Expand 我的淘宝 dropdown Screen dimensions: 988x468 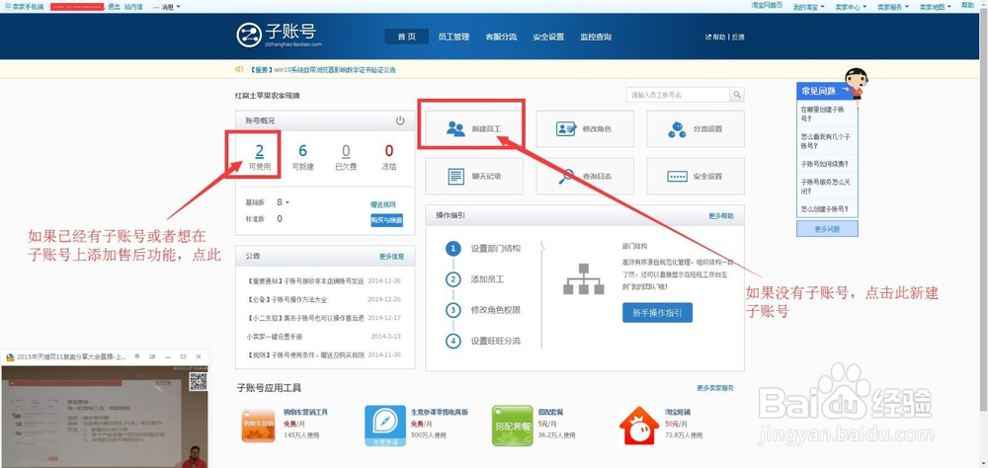click(x=808, y=7)
